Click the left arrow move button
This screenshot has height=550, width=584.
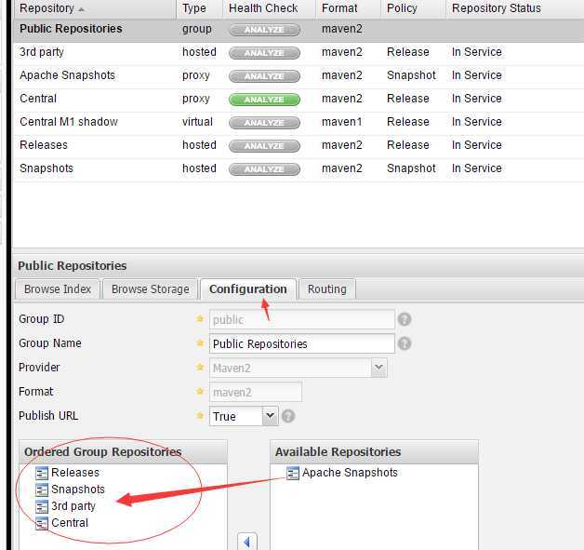click(x=247, y=541)
